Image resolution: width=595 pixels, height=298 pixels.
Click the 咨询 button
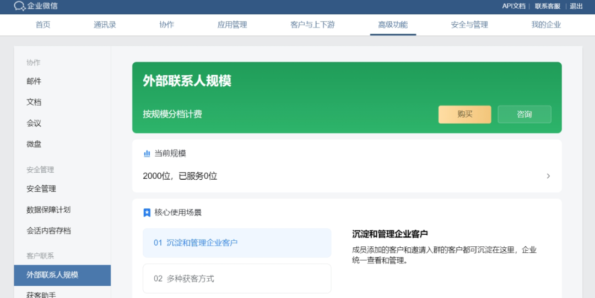click(524, 114)
